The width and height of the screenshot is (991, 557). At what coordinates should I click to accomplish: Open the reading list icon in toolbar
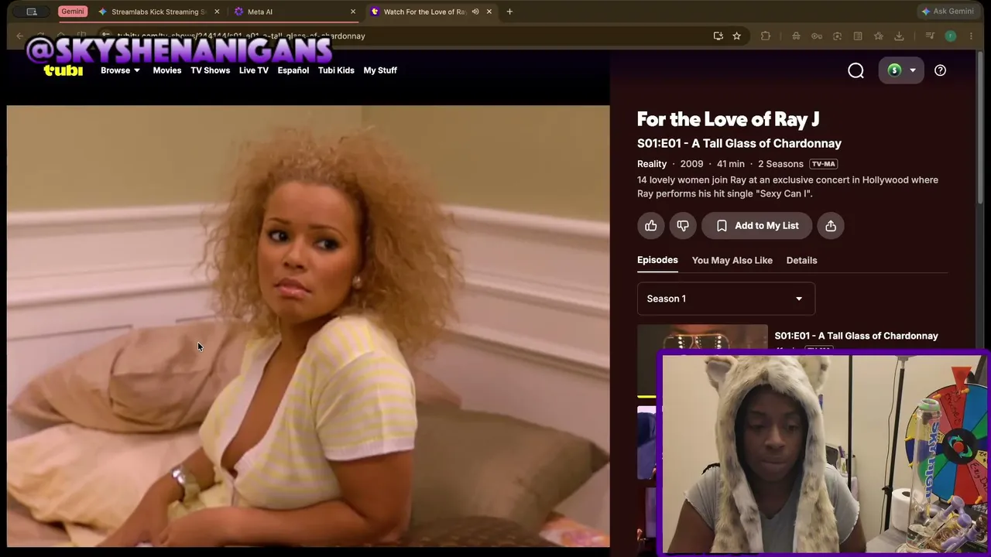[858, 36]
